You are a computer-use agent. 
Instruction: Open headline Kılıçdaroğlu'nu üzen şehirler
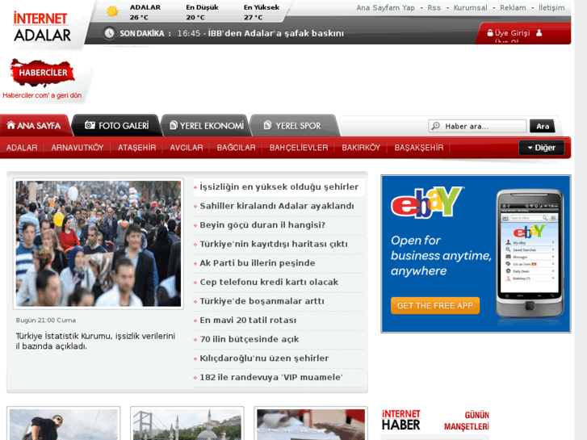coord(264,358)
